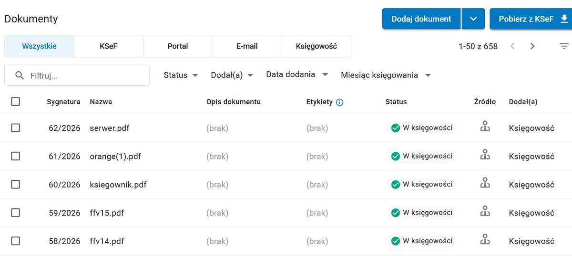Click the source icon in orange(1).pdf row
This screenshot has height=256, width=572.
485,155
